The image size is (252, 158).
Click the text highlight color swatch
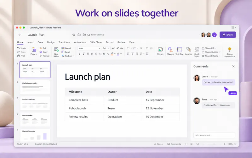(112, 54)
